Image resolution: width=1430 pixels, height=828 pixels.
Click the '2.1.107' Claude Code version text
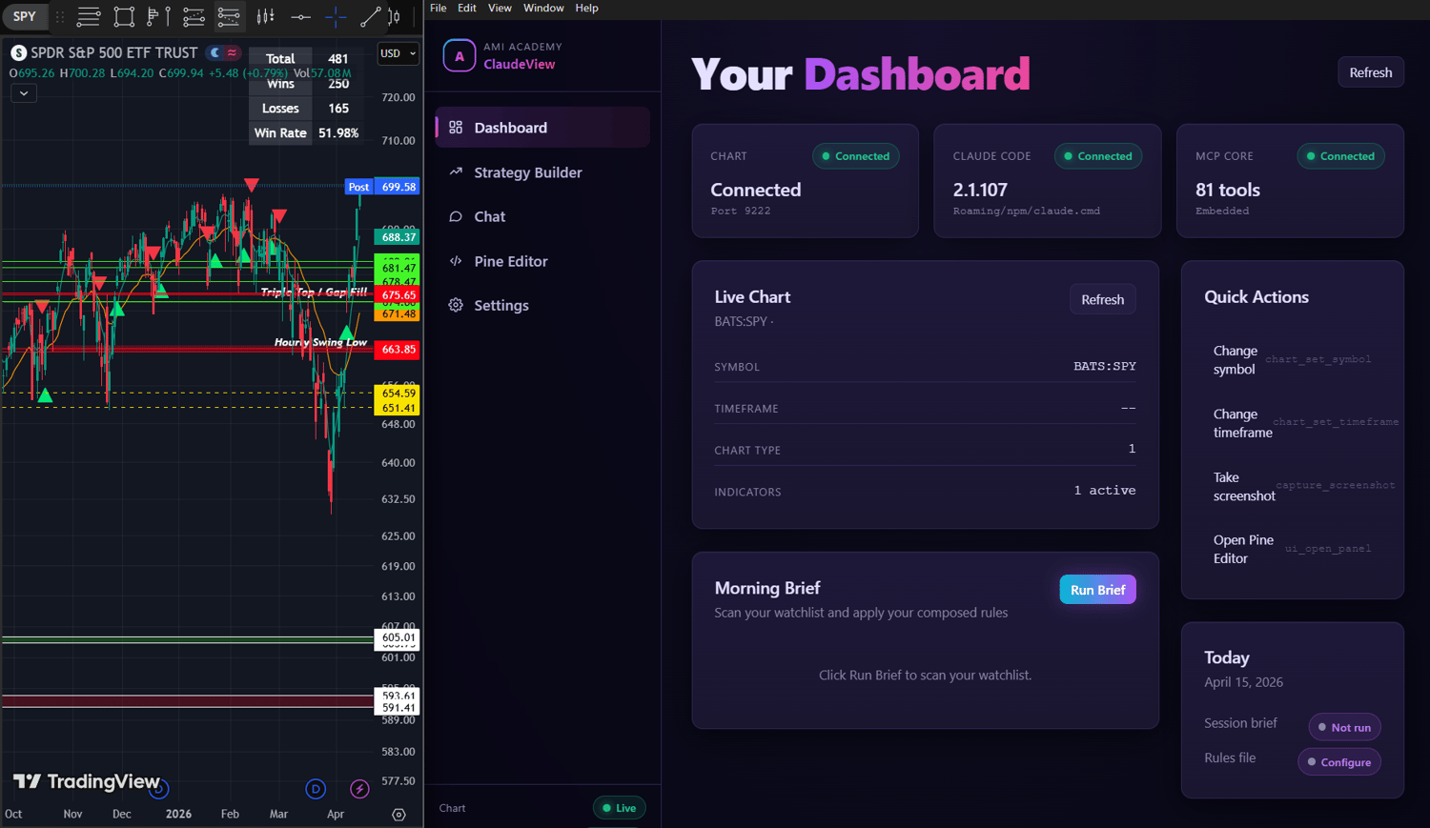(x=980, y=190)
